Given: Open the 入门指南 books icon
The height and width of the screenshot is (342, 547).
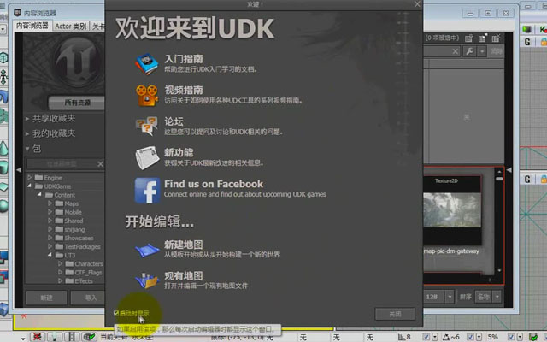Looking at the screenshot, I should (147, 64).
